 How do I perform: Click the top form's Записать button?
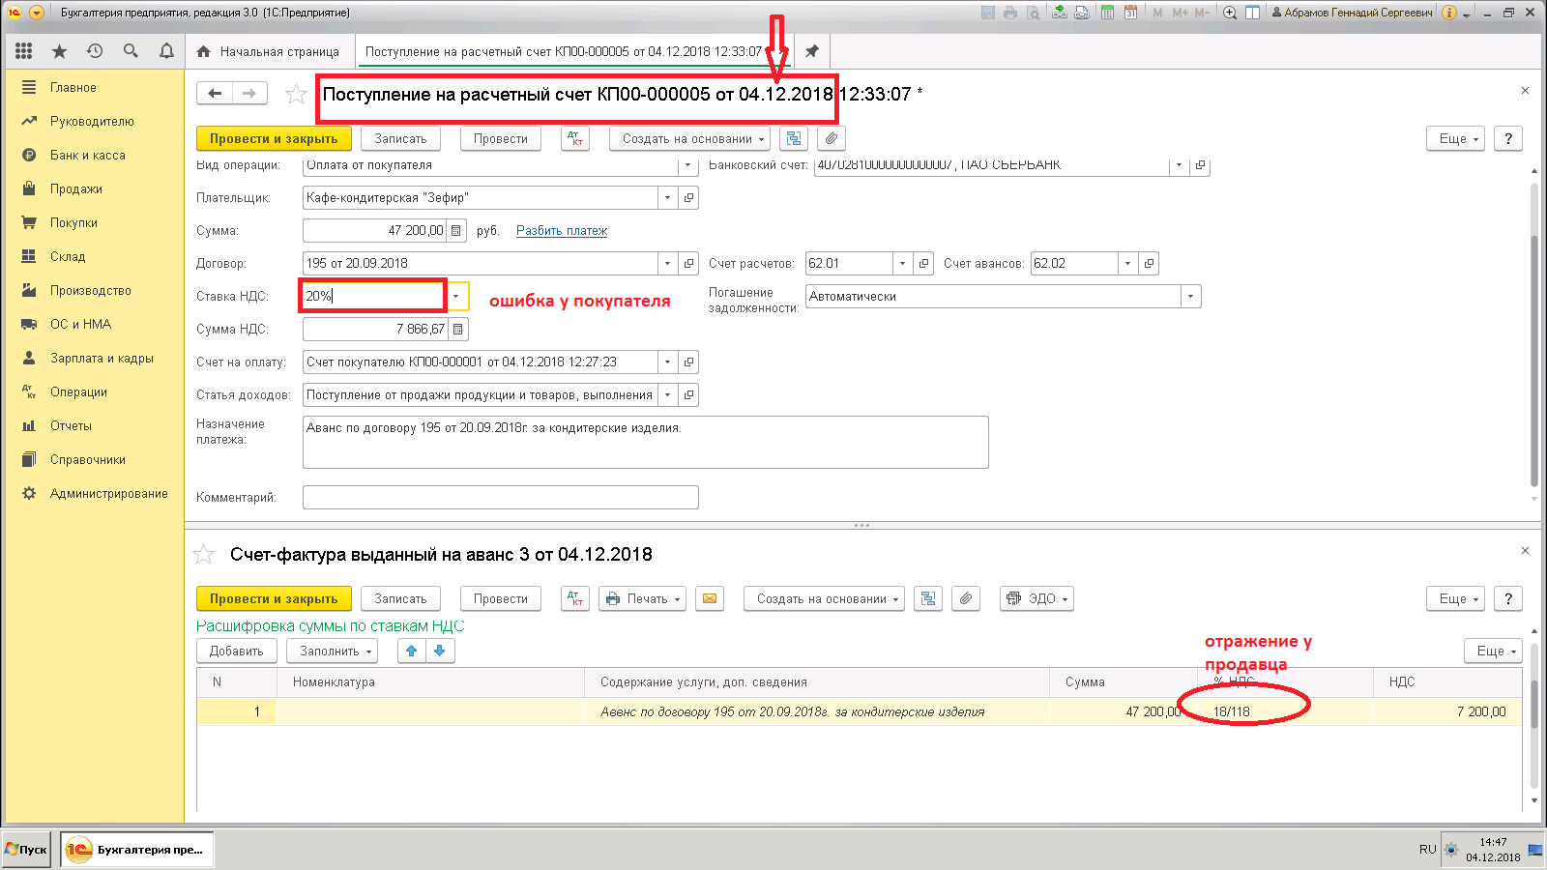pyautogui.click(x=400, y=138)
